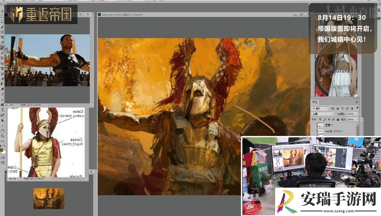381x216 pixels.
Task: Click the background color swatch
Action: (4, 152)
